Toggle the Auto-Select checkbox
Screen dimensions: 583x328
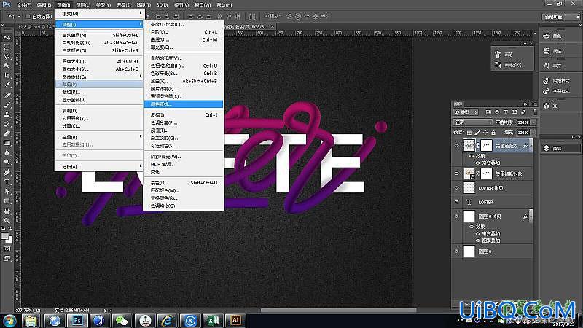[28, 16]
